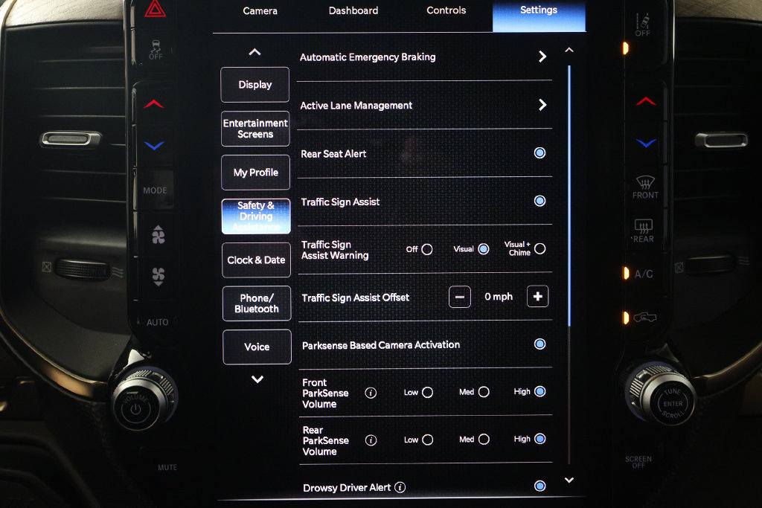
Task: Click settings list down arrow below scrollbar
Action: (x=569, y=480)
